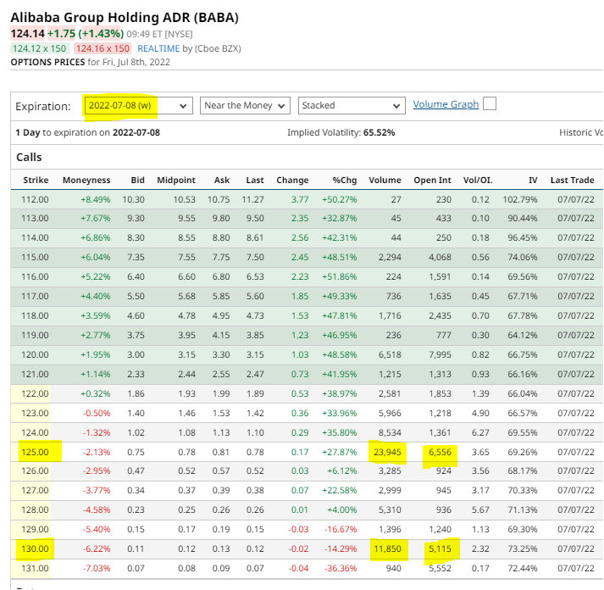Sort by the Vol/OI. column header

coord(478,180)
